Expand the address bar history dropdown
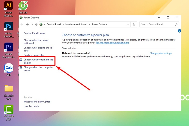 (x=128, y=25)
